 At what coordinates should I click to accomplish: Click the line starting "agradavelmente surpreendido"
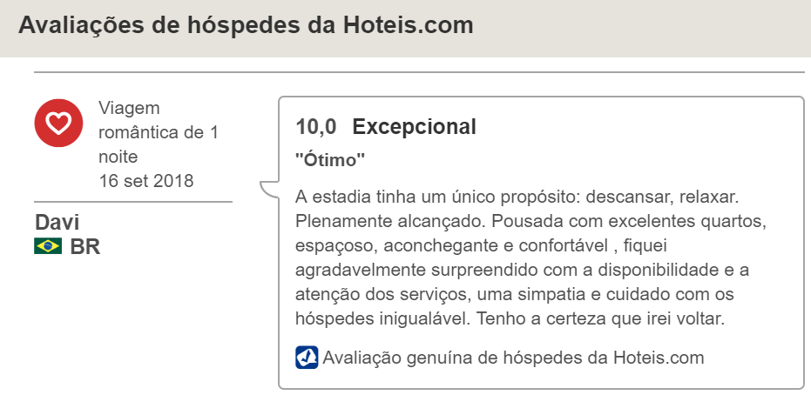point(523,270)
